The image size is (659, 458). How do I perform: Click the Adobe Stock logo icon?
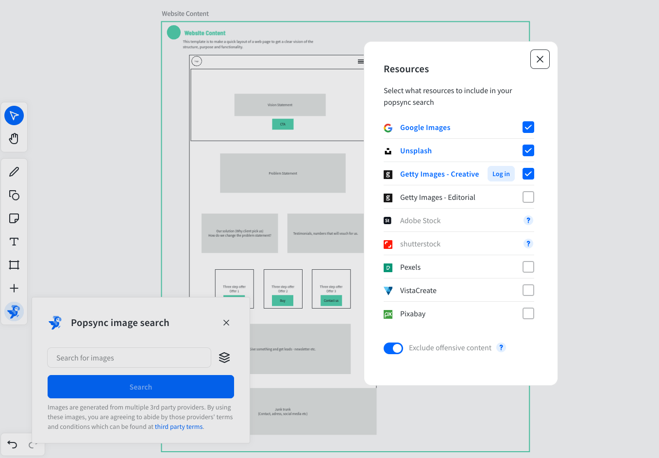[388, 221]
